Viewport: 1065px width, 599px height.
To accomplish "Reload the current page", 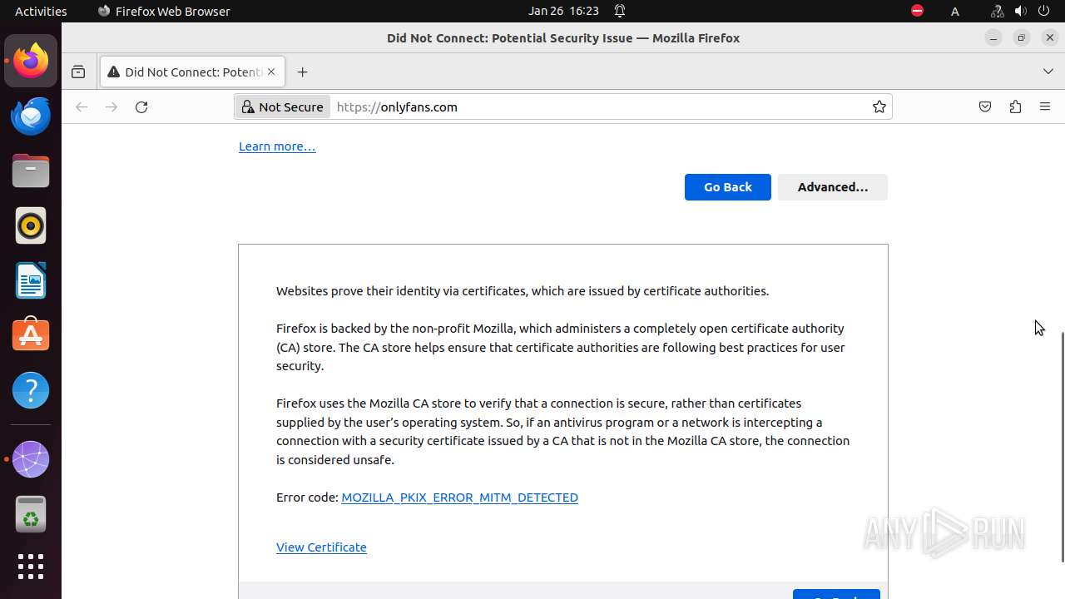I will coord(141,107).
